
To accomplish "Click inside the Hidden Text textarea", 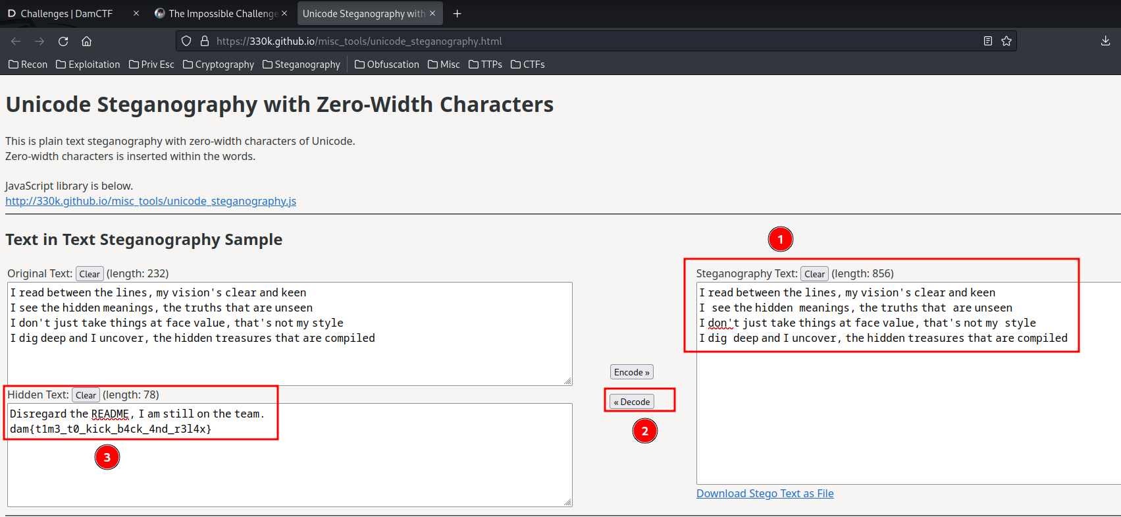I will tap(290, 455).
